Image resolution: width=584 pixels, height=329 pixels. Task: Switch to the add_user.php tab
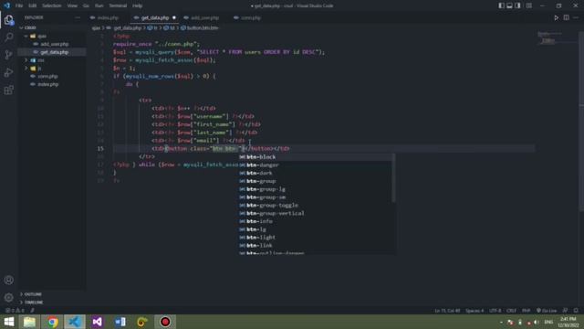pyautogui.click(x=204, y=17)
